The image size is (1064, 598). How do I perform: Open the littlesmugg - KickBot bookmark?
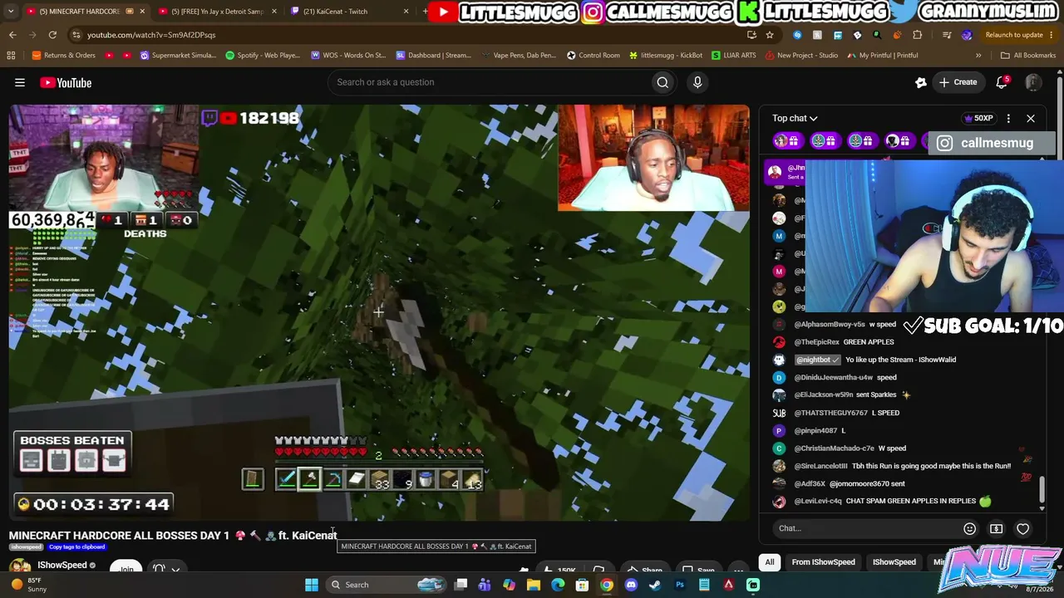click(666, 56)
